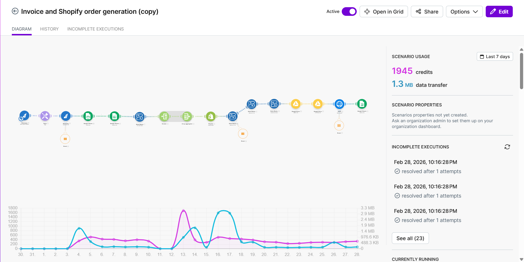
Task: Click the sidebar vertical scrollbar thumb
Action: pos(521,71)
